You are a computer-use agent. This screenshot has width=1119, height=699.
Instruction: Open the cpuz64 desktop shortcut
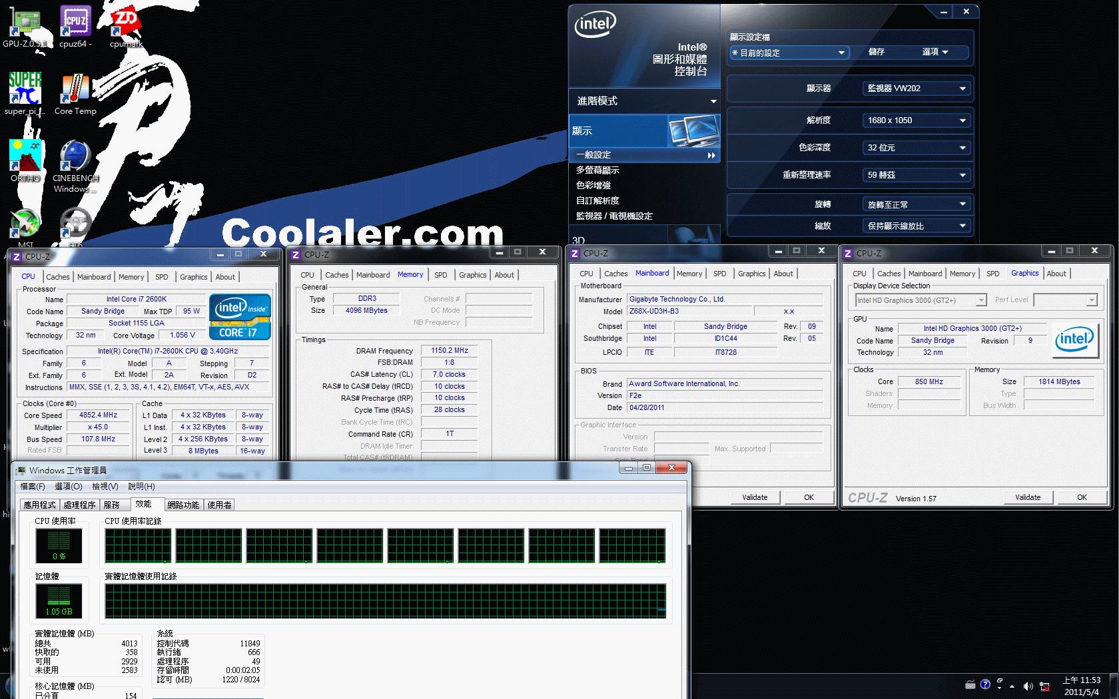pyautogui.click(x=75, y=27)
